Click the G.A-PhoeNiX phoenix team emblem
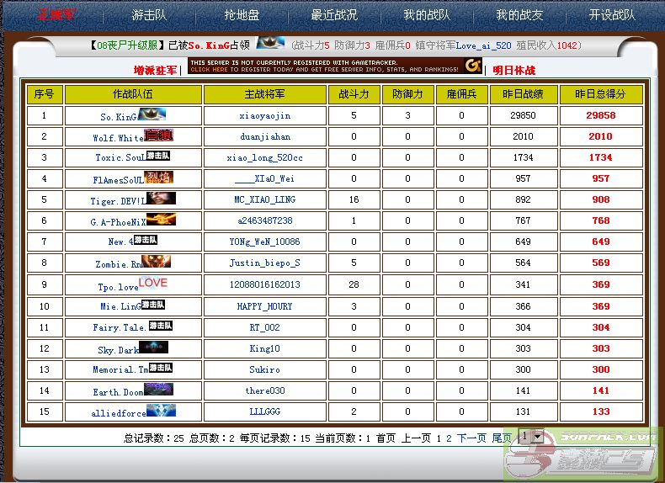Screen dimensions: 665x483 coord(162,220)
